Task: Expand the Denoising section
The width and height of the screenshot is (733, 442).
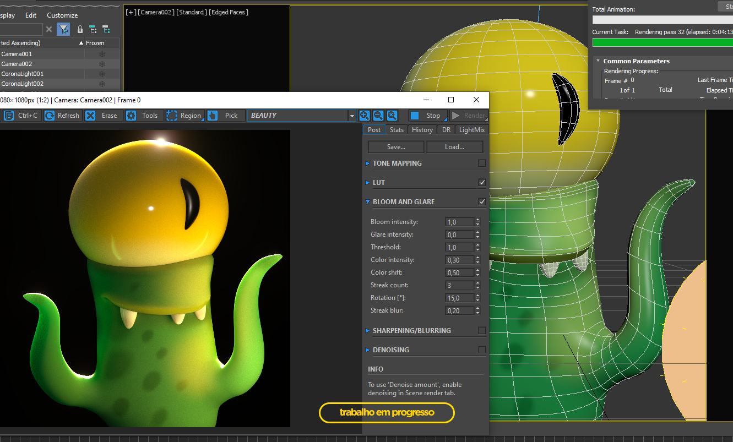Action: coord(368,350)
